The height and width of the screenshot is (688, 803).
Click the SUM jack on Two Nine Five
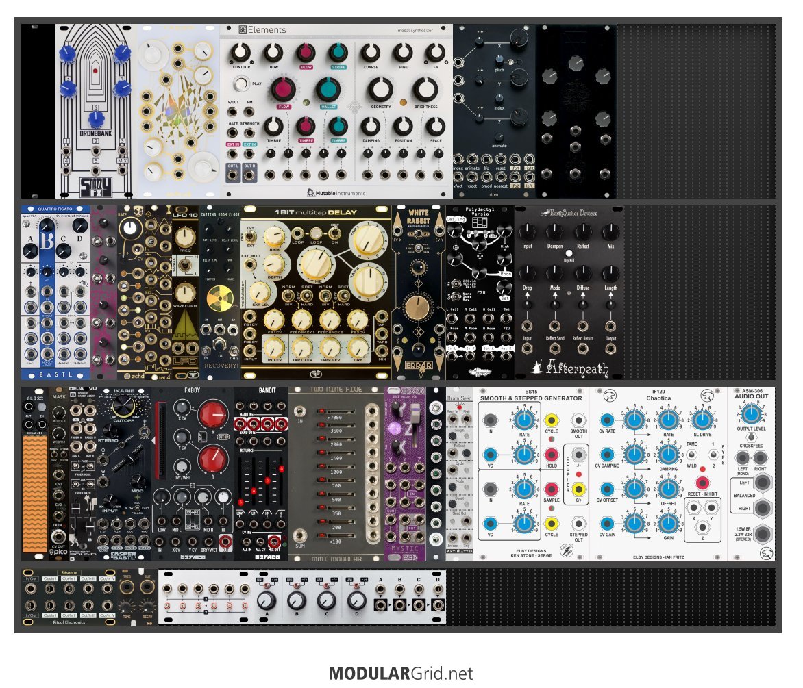pos(299,535)
